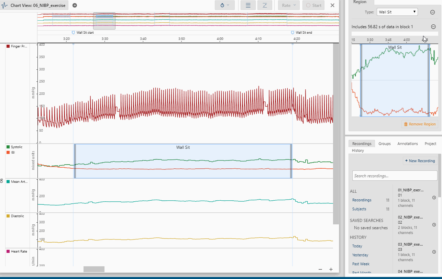
Task: Click the arrow icon beside the chart title
Action: (75, 5)
